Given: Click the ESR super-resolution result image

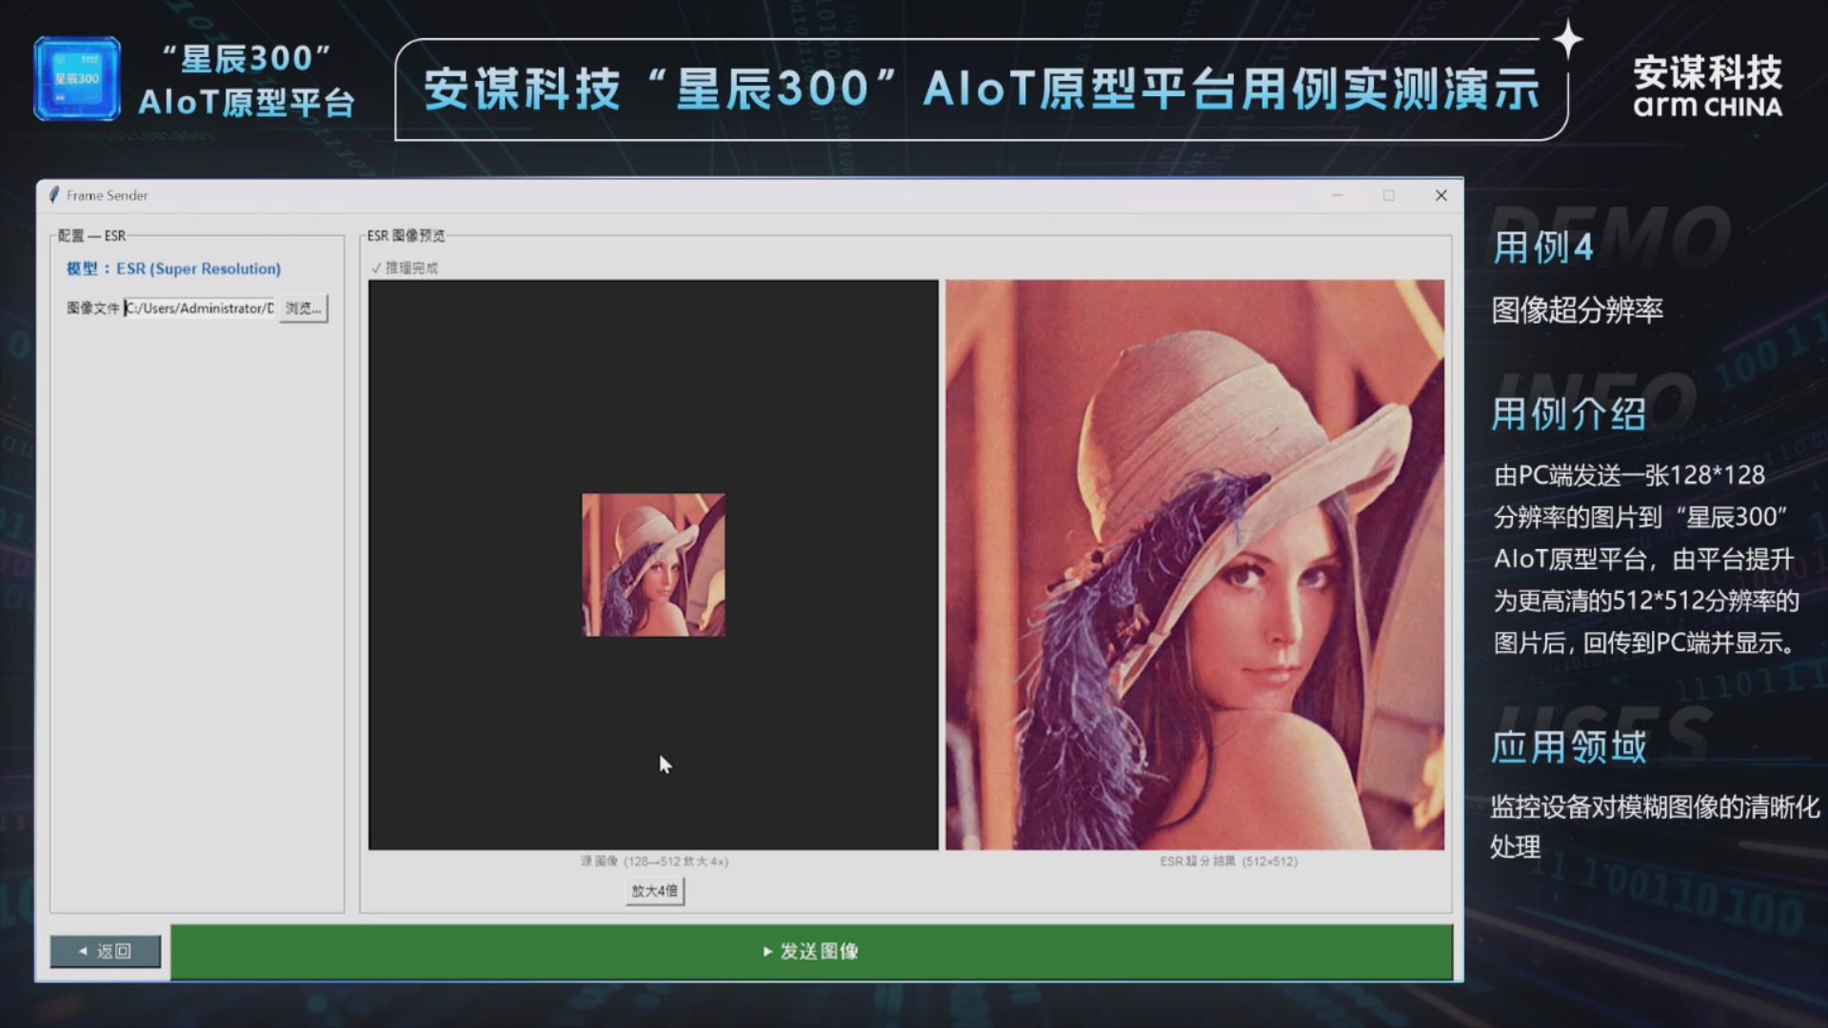Looking at the screenshot, I should click(1195, 564).
